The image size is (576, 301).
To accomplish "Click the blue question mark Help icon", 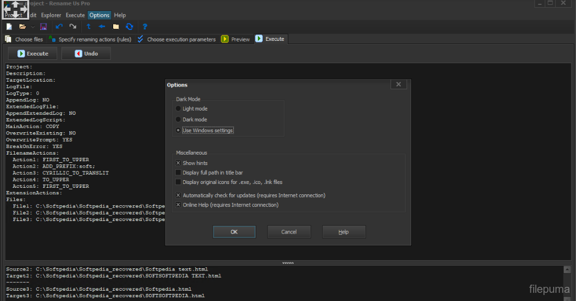I will tap(145, 26).
